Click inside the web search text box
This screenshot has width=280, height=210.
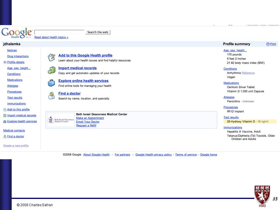tap(59, 32)
